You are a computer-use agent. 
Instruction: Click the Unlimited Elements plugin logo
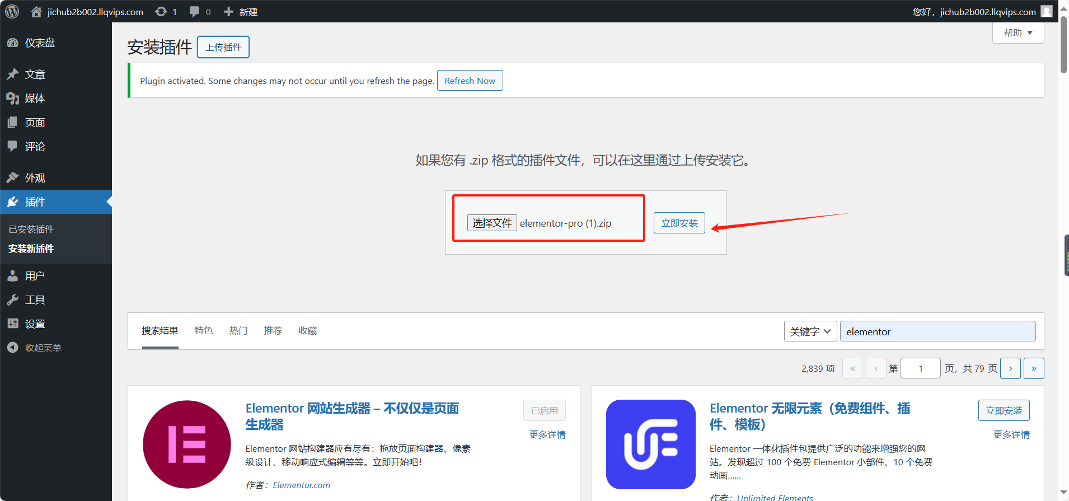(650, 444)
